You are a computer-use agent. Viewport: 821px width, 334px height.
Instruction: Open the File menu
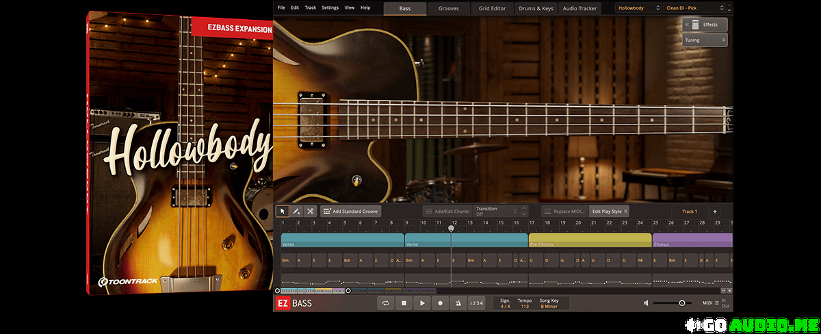click(x=281, y=8)
